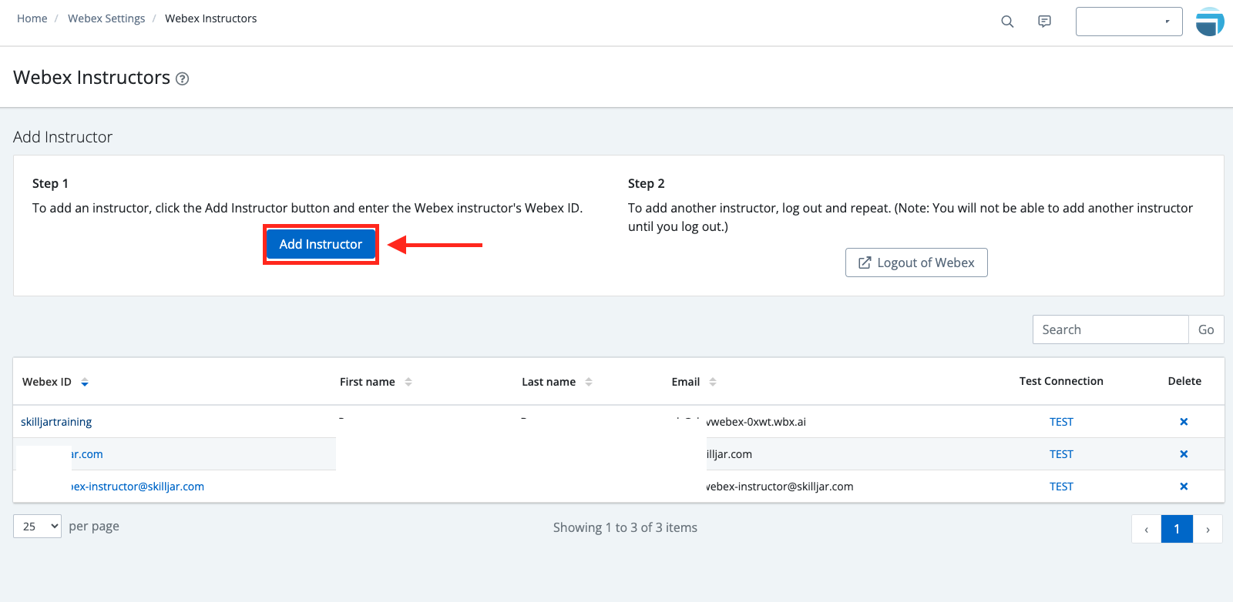This screenshot has height=602, width=1233.
Task: Click the Delete column header
Action: [1184, 381]
